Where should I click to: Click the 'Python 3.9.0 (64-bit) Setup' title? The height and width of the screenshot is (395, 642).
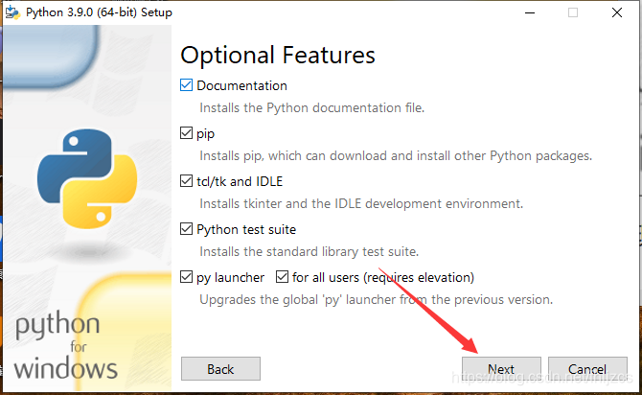coord(99,12)
